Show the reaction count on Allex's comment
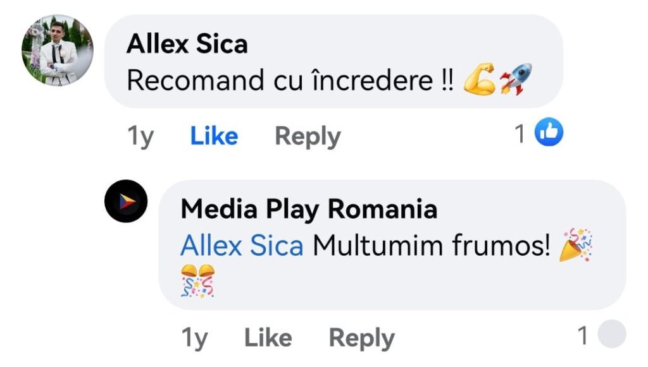The width and height of the screenshot is (648, 367). (x=520, y=133)
